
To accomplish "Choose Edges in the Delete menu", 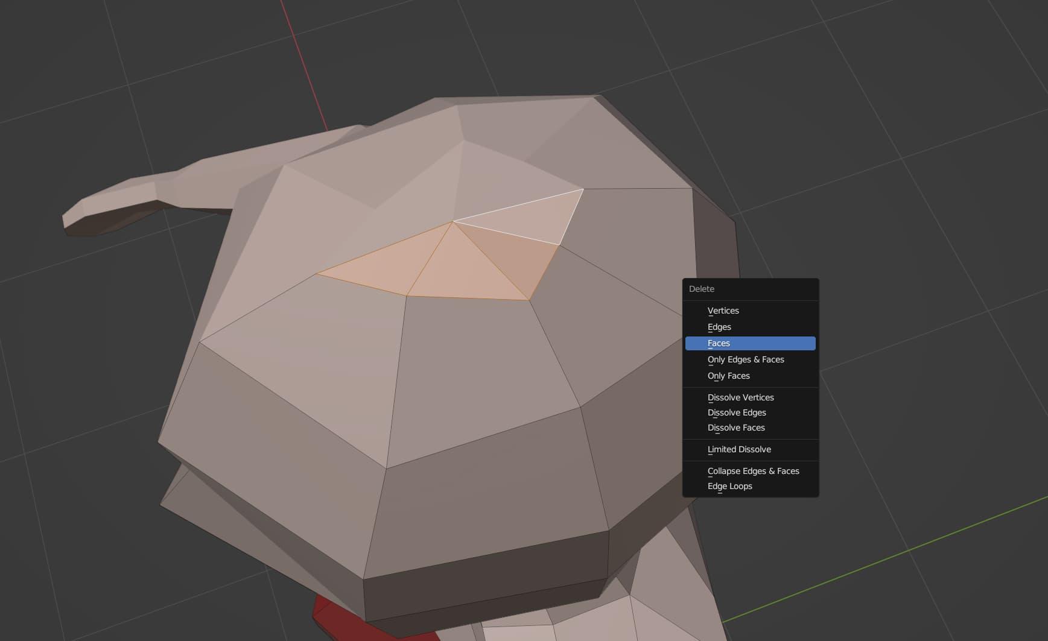I will click(750, 327).
